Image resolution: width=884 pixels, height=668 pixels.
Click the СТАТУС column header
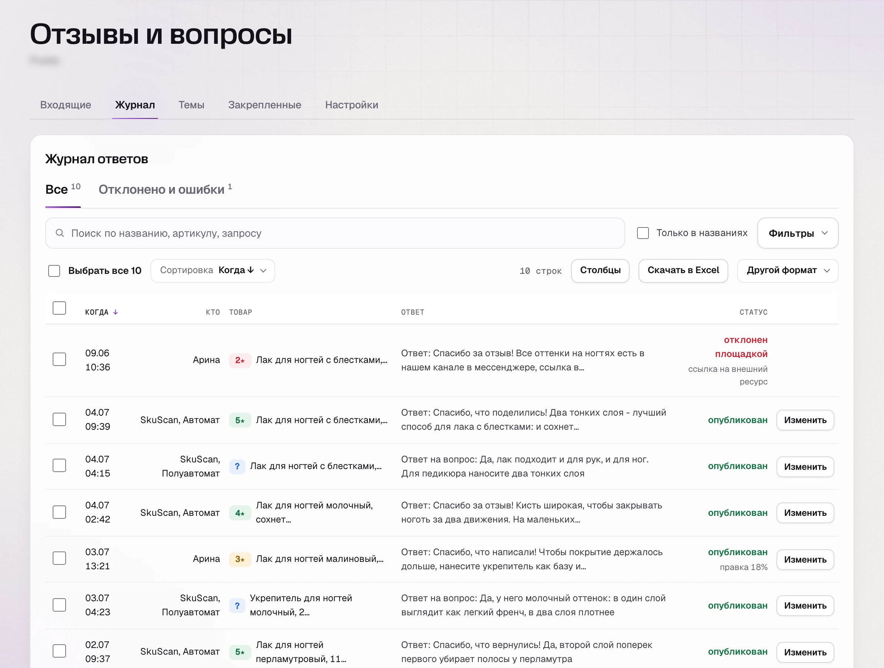[753, 312]
